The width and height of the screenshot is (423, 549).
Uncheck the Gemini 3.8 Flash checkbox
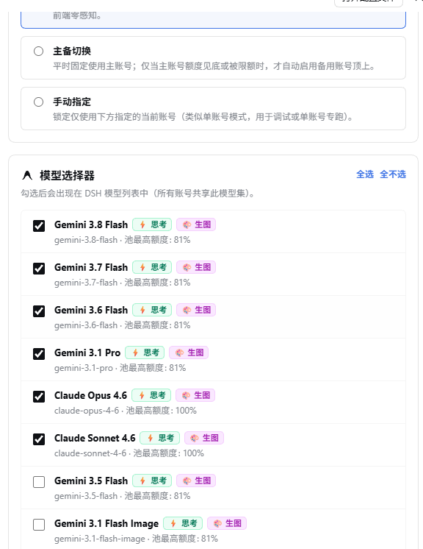pyautogui.click(x=39, y=226)
